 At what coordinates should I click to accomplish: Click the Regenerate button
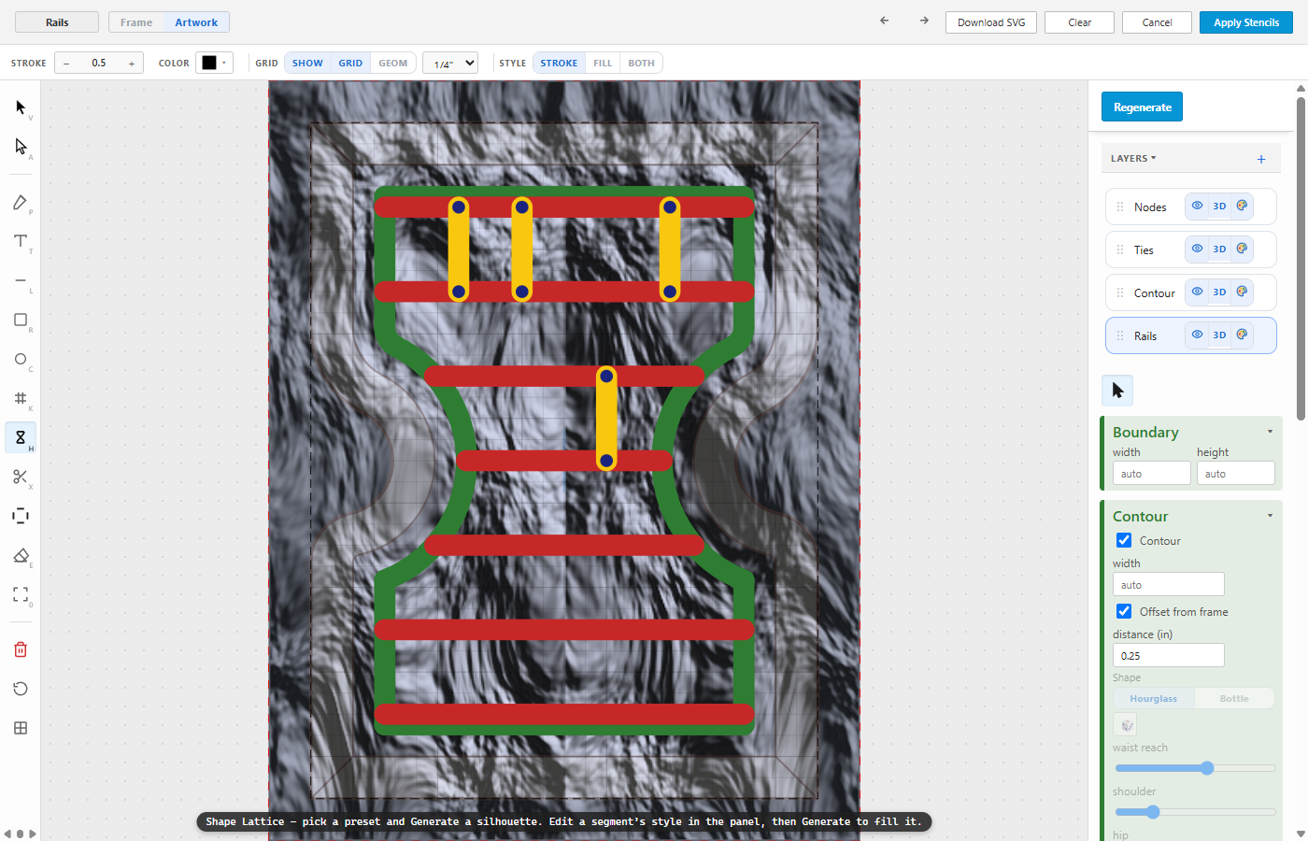pyautogui.click(x=1143, y=107)
